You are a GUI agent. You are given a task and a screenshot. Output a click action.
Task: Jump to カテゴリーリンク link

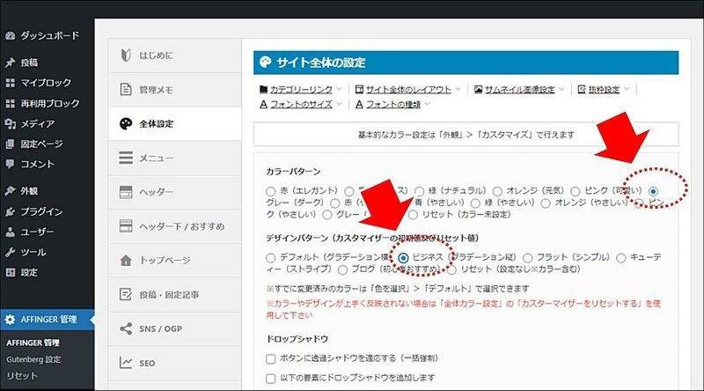[x=301, y=90]
